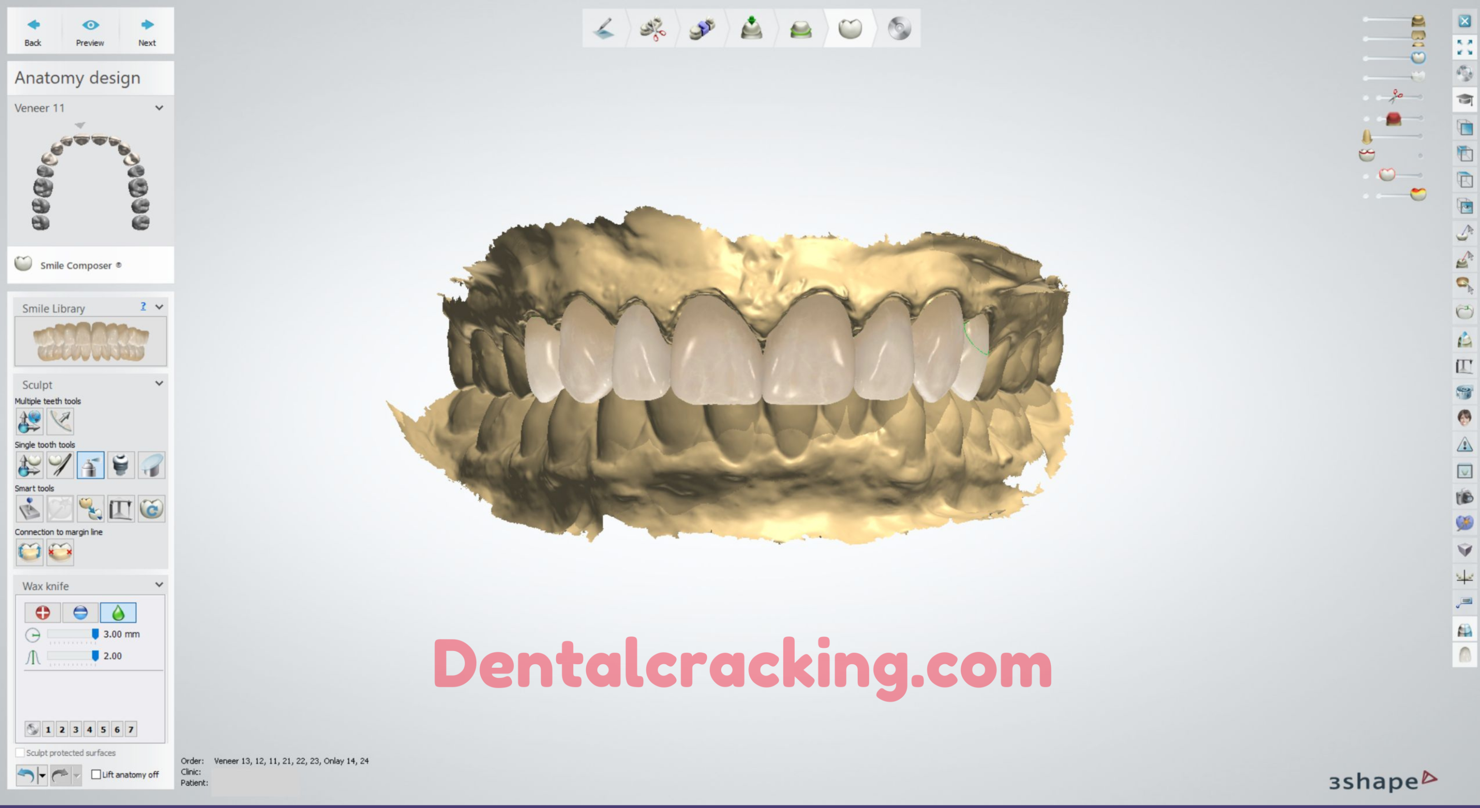Viewport: 1480px width, 808px height.
Task: Open the undo history dropdown arrow
Action: 42,775
